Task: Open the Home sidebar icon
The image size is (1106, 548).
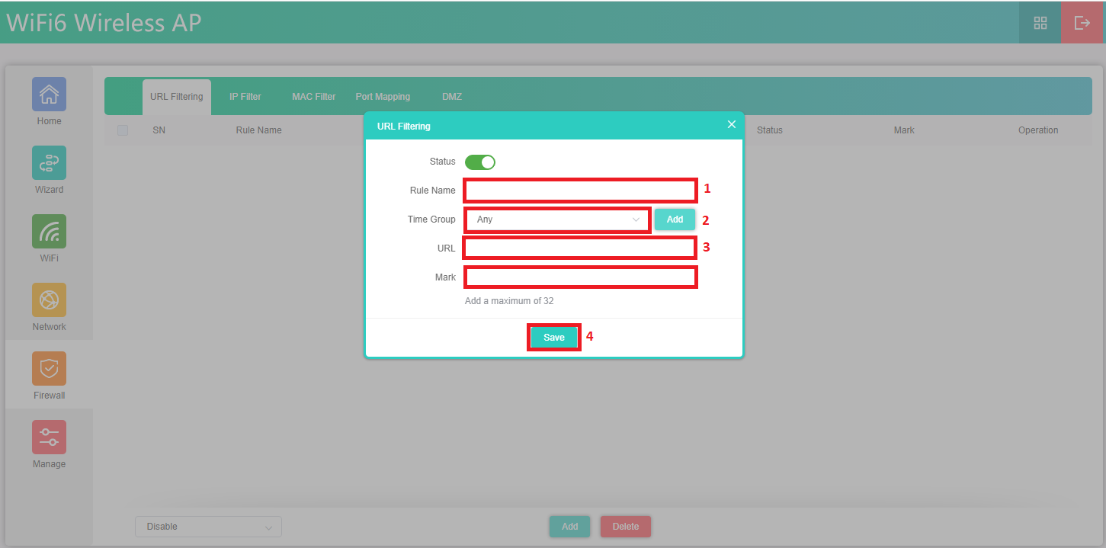Action: click(x=49, y=95)
